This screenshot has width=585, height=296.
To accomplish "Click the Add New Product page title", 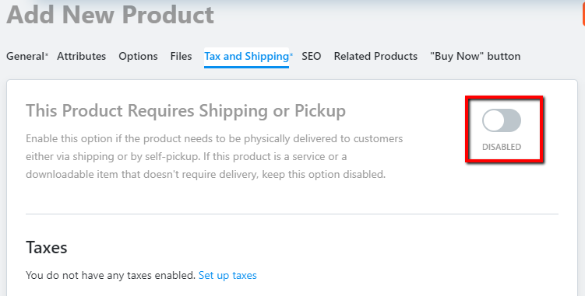I will point(111,15).
